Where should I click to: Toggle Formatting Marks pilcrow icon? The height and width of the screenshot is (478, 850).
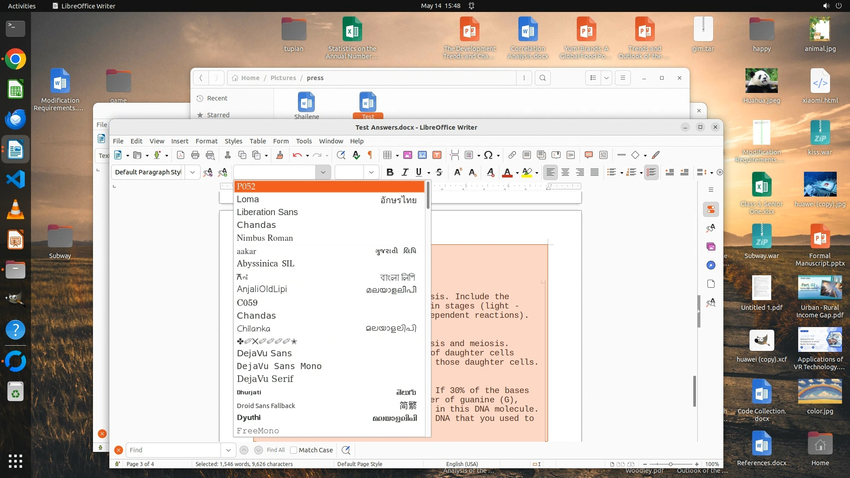pos(370,155)
